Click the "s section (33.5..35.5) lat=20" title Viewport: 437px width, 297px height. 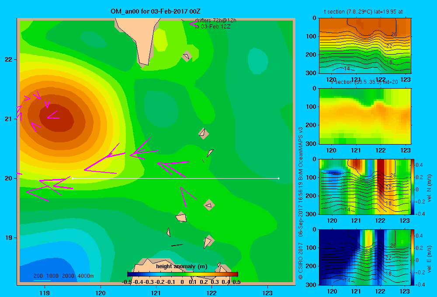pos(364,82)
